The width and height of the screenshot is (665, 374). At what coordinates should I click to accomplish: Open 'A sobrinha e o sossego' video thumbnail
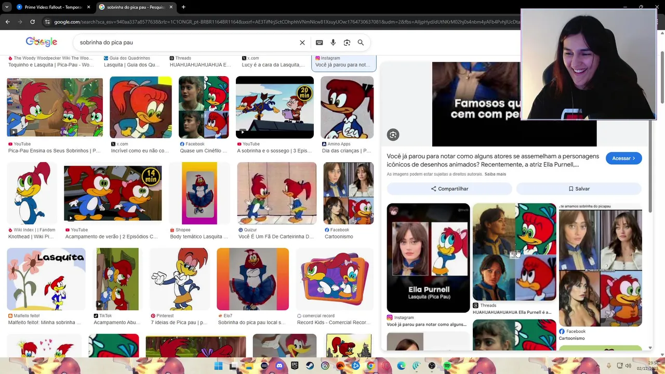(x=275, y=108)
